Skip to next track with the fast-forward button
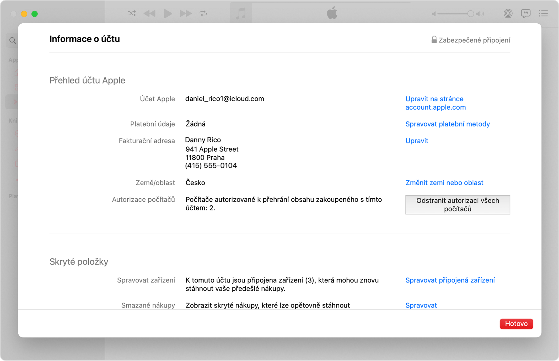559x361 pixels. click(x=186, y=13)
